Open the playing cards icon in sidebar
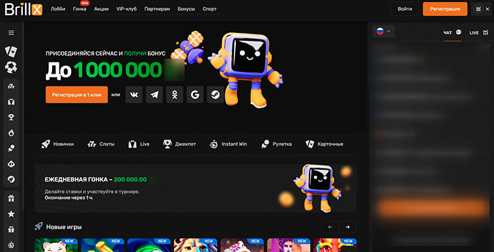 (x=11, y=51)
